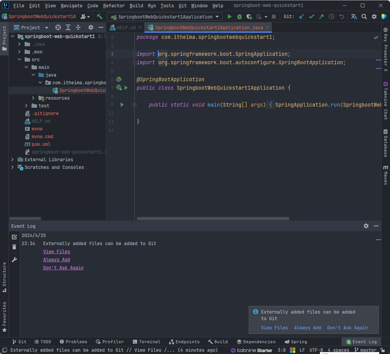Open master branch widget in status bar
The image size is (390, 354).
365,350
